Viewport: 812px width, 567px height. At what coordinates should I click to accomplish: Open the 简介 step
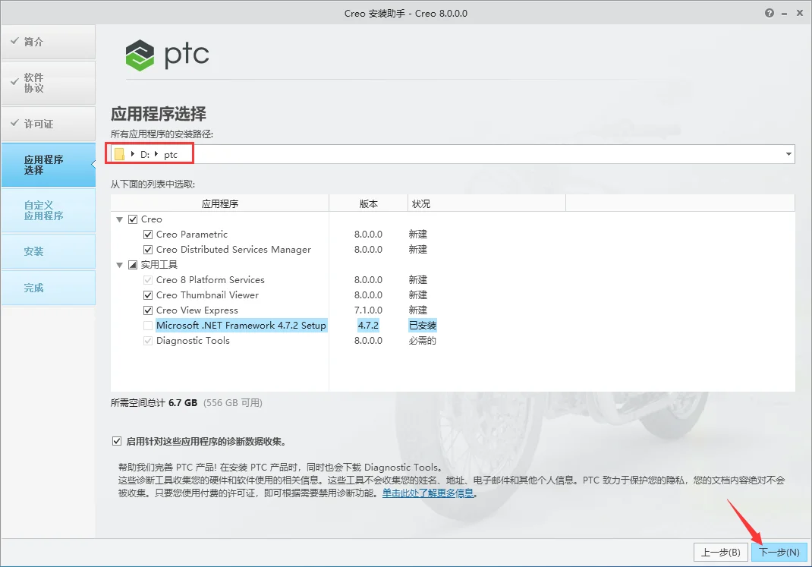(x=48, y=42)
